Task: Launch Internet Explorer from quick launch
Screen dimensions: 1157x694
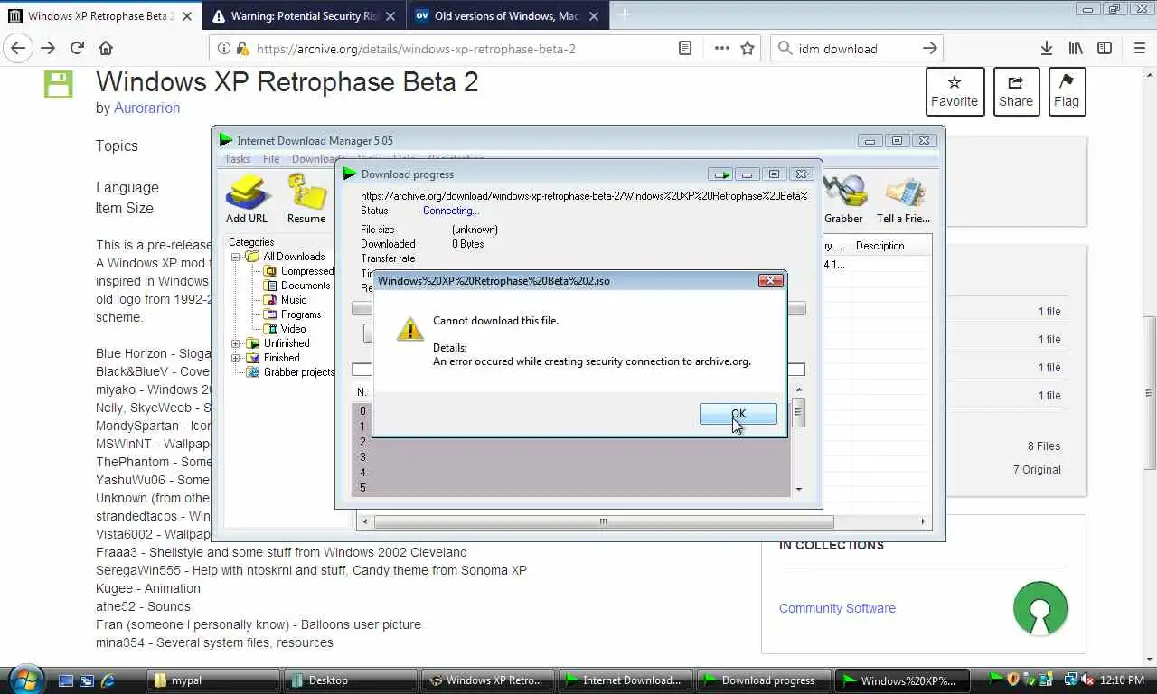Action: click(108, 680)
